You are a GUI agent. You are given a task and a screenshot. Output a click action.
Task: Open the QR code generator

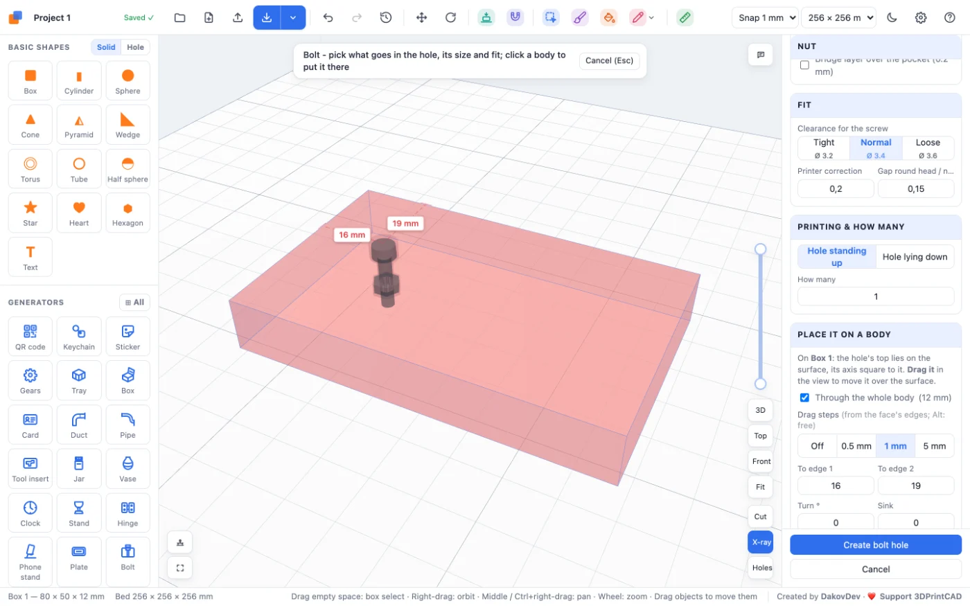pyautogui.click(x=30, y=337)
